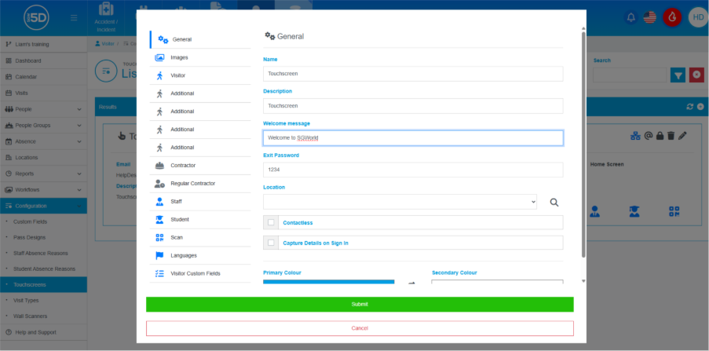Open the Student settings tab
Viewport: 709px width, 351px height.
[x=200, y=219]
